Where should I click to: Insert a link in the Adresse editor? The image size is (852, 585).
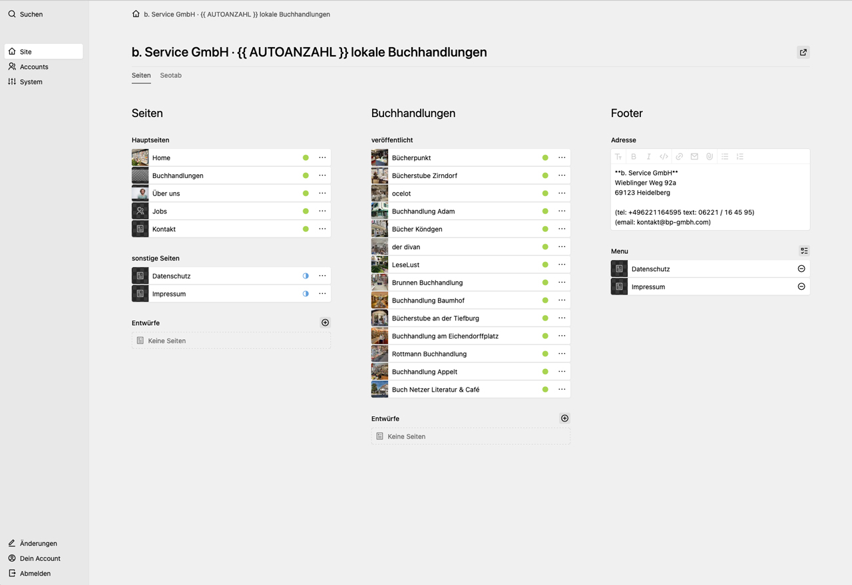[x=679, y=157]
